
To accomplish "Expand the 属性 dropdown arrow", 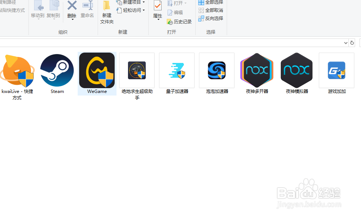I will tap(158, 20).
